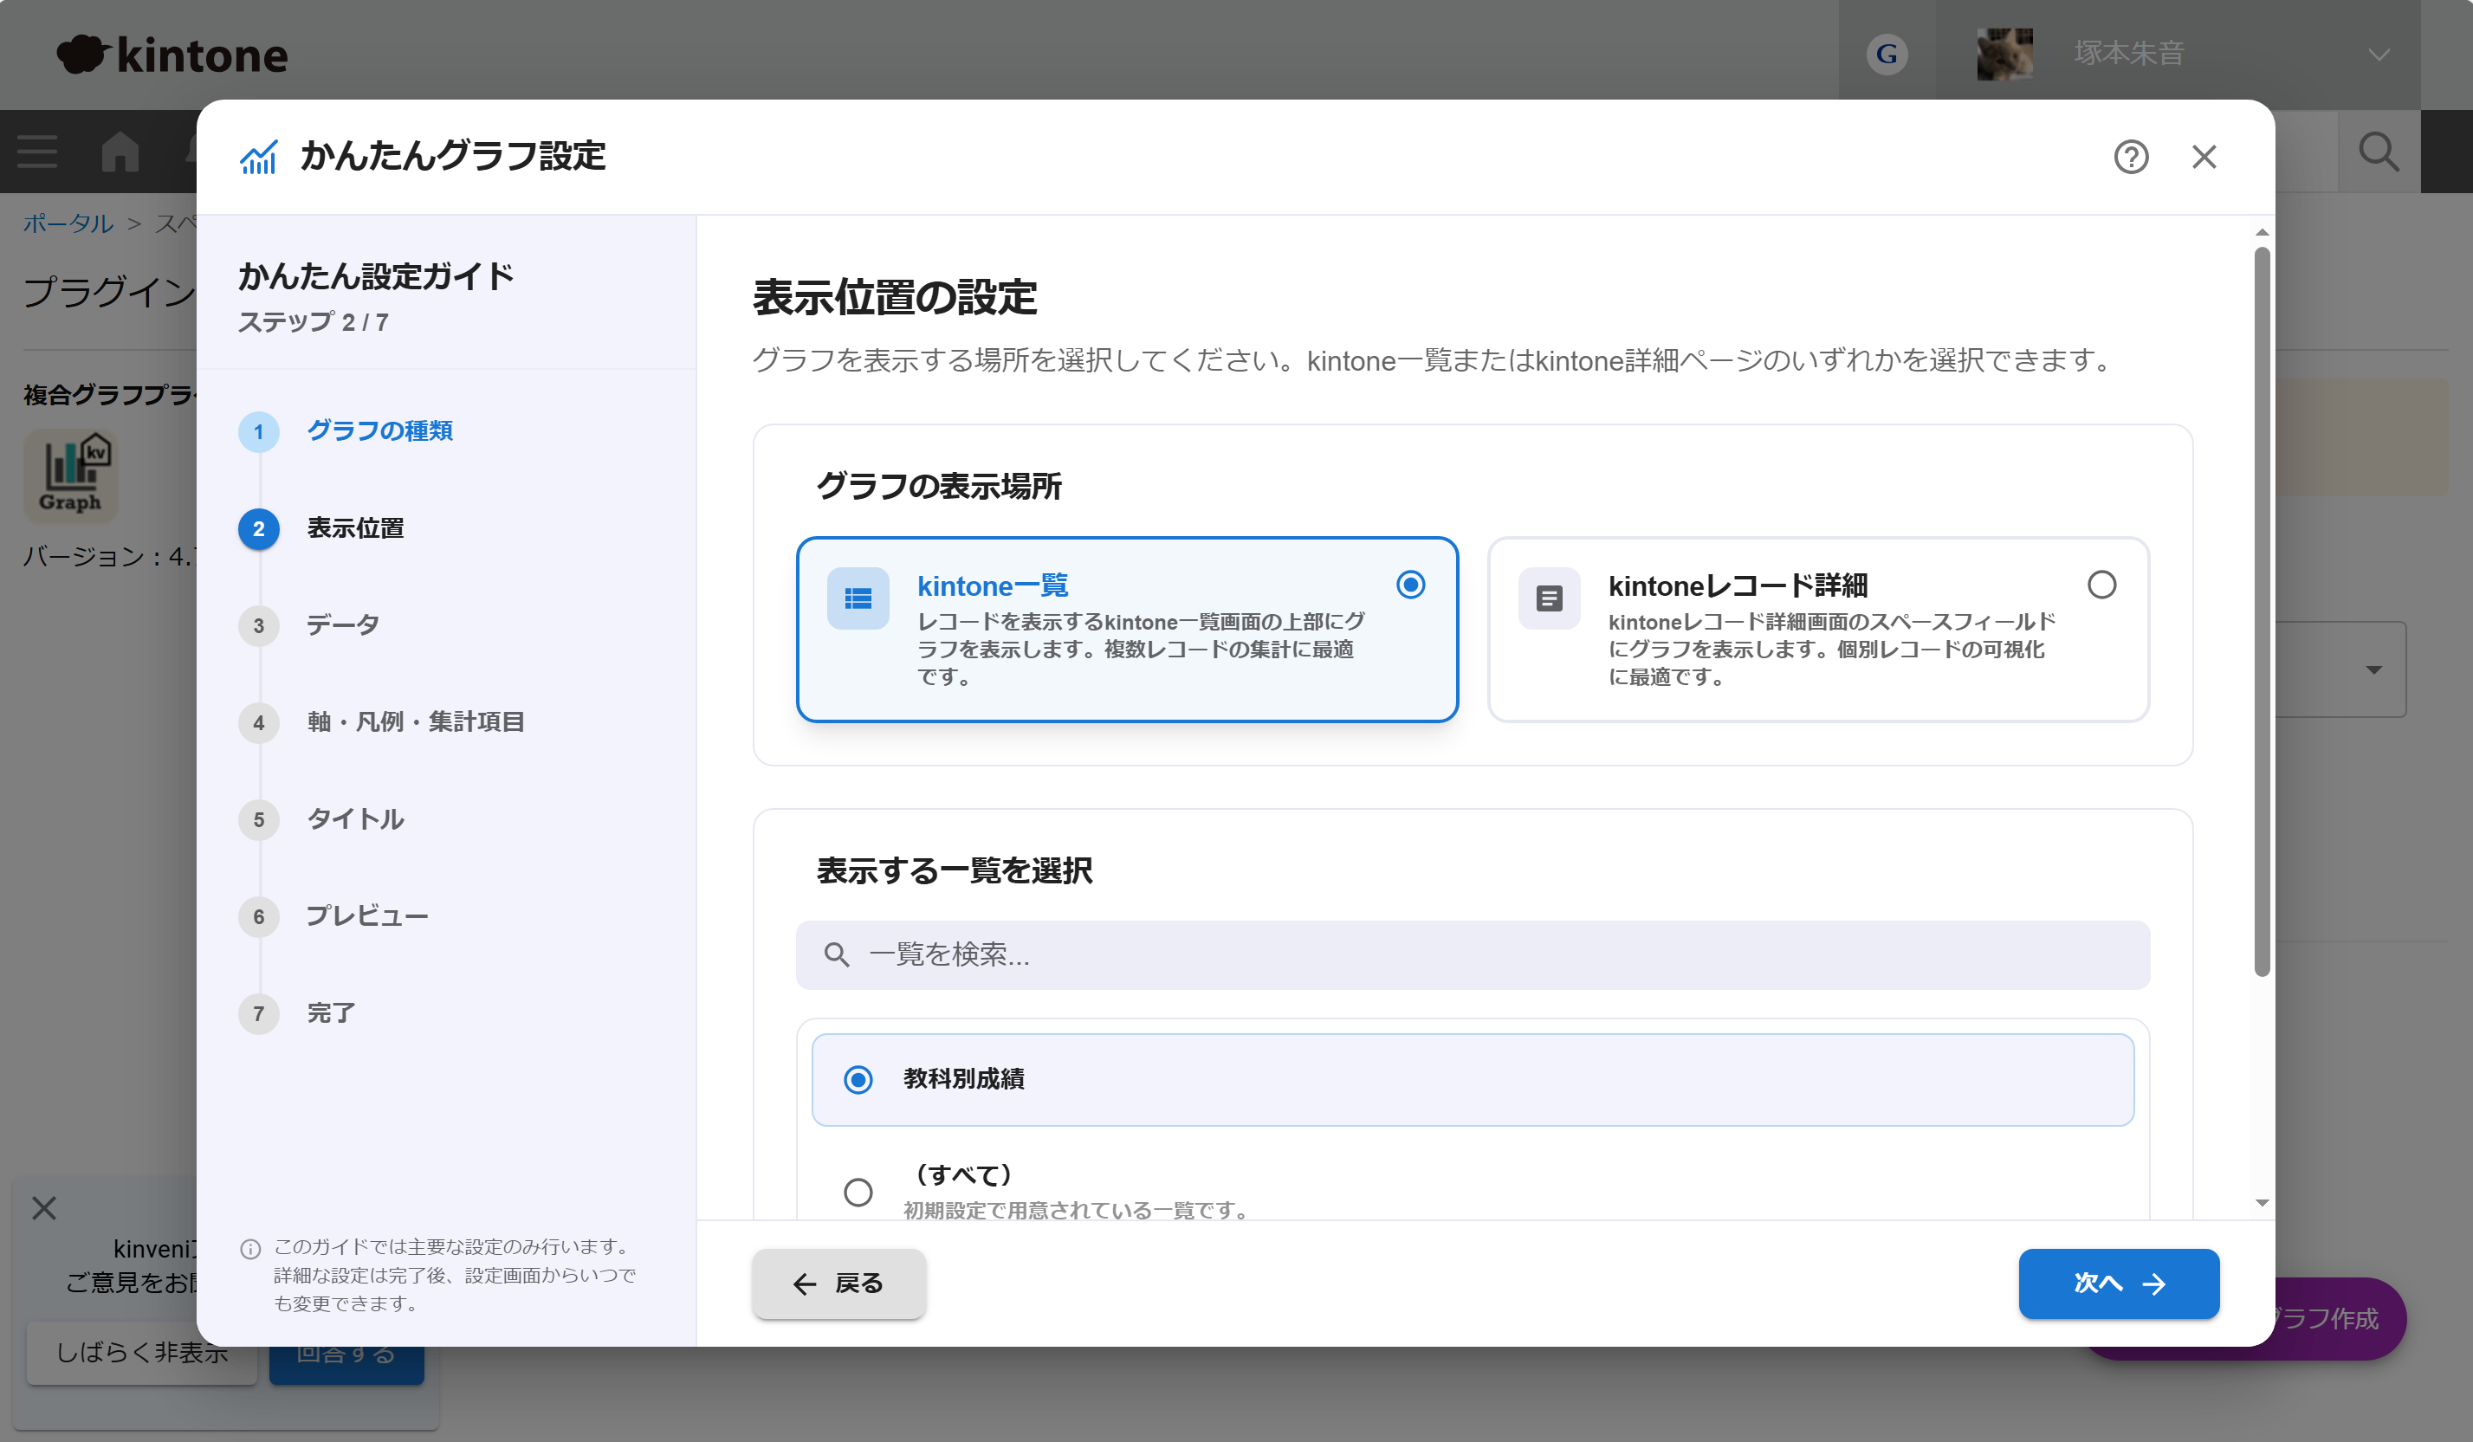Screen dimensions: 2473x1442
Task: Click the scrollbar down arrow
Action: [2262, 1204]
